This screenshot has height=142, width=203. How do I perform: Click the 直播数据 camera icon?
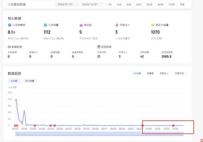[x=9, y=47]
